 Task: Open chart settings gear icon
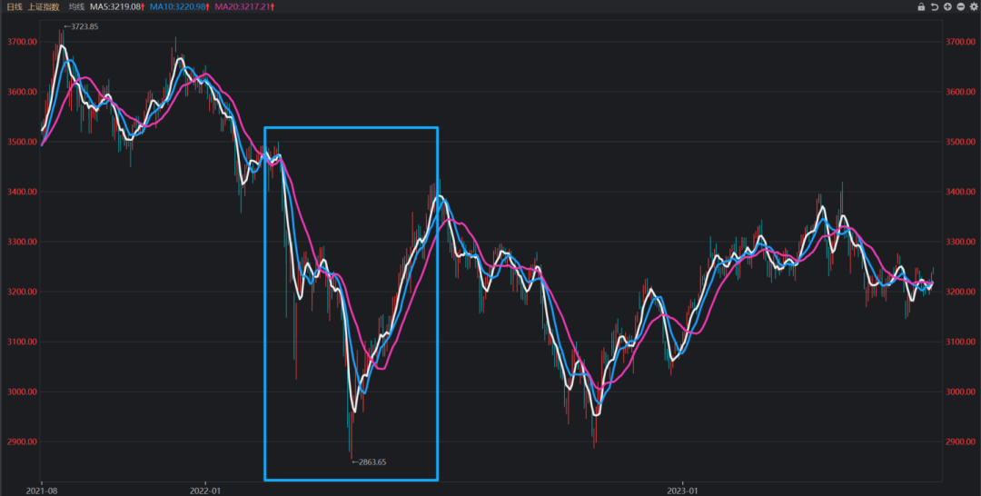tap(974, 6)
